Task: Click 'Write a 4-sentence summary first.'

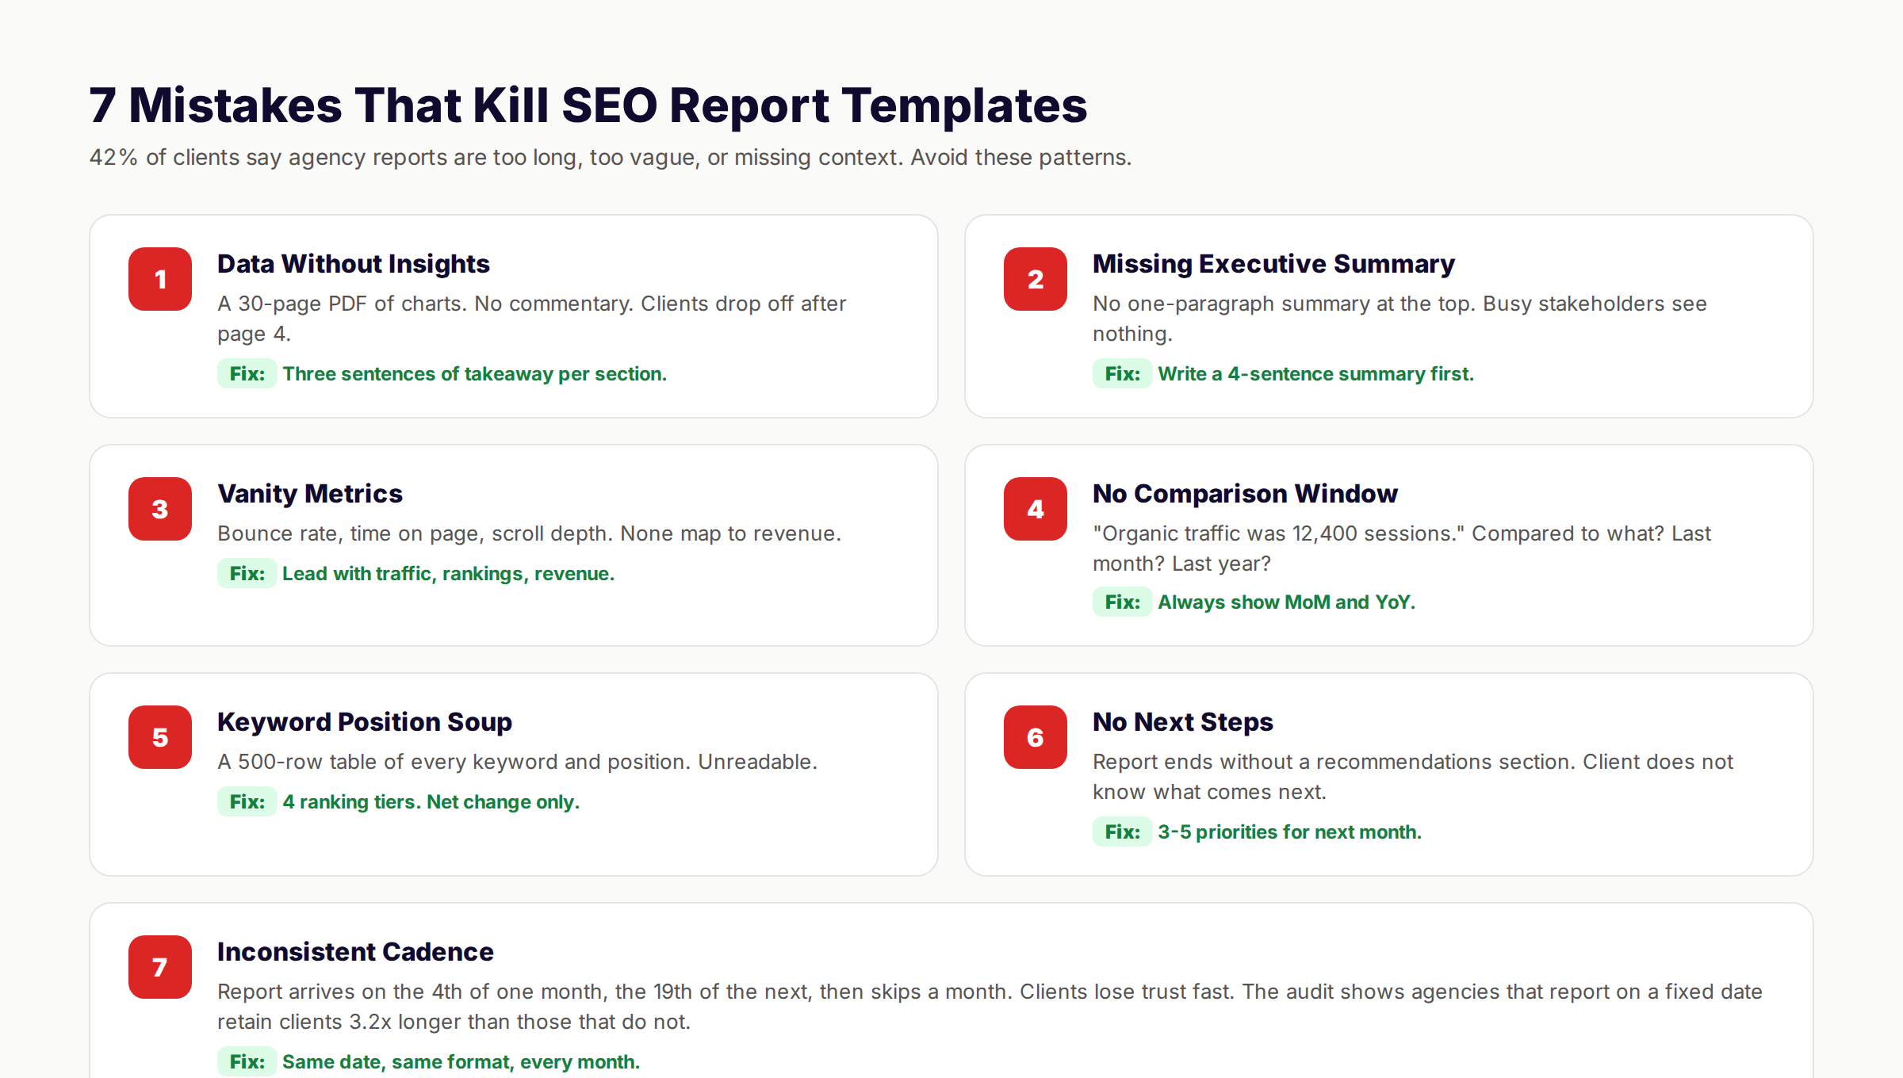Action: (x=1316, y=374)
